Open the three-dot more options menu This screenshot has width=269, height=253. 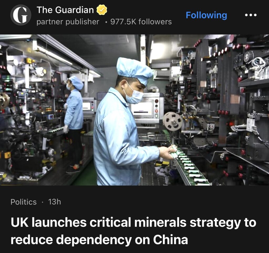click(x=251, y=15)
